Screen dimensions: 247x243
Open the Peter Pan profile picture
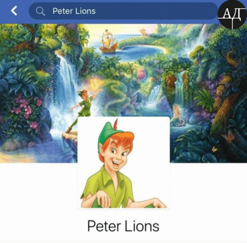[x=123, y=163]
